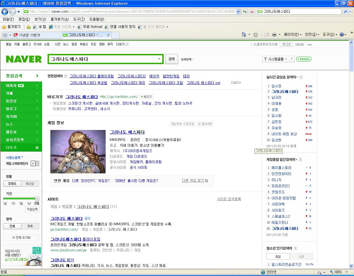Click the magnifier in 다른 게임 찾기
Screen dimensions: 354x276
[207, 181]
